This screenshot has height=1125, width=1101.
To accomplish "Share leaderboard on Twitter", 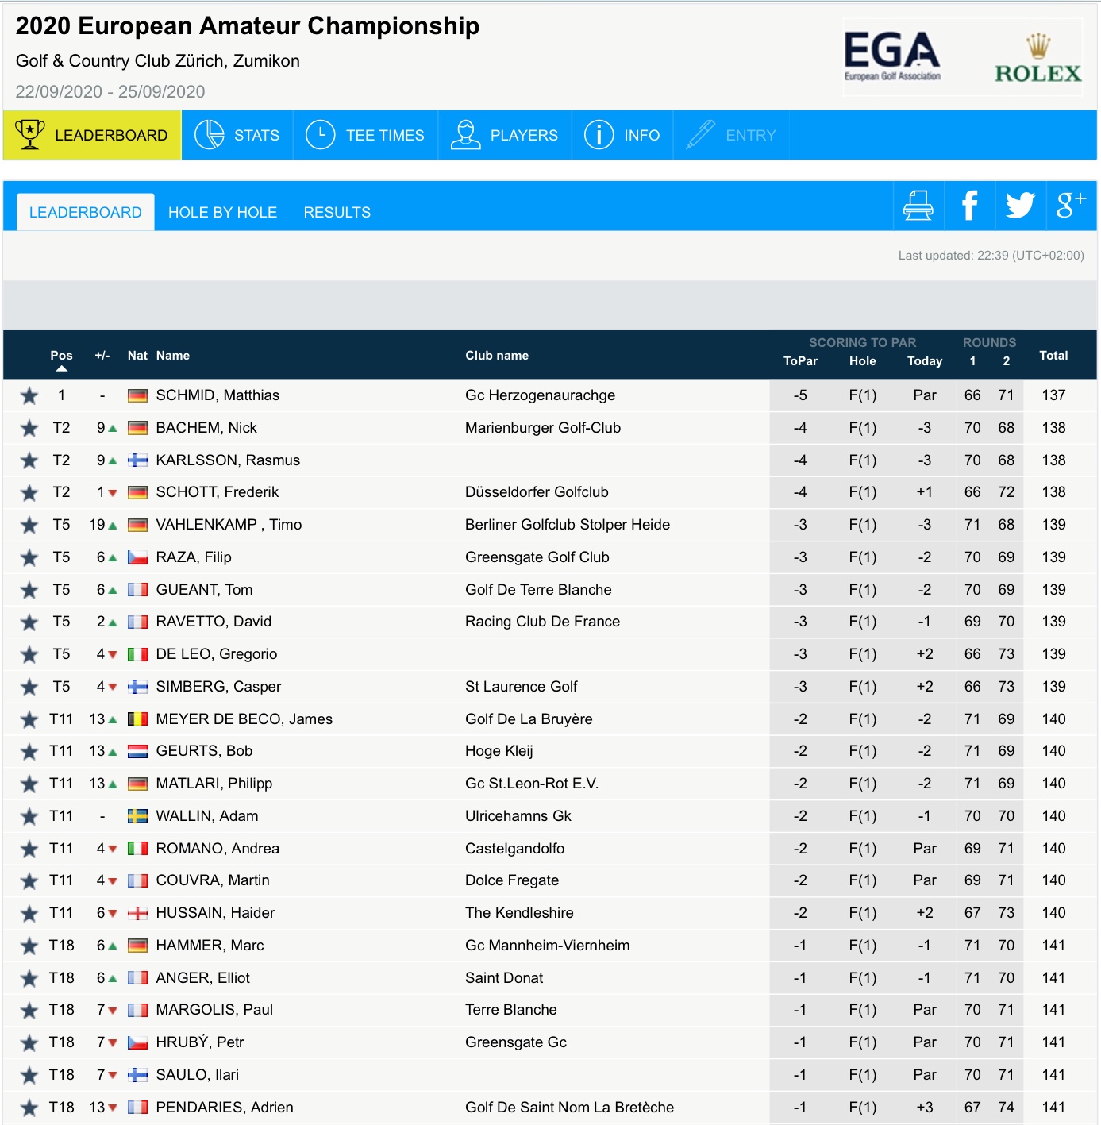I will [1020, 206].
